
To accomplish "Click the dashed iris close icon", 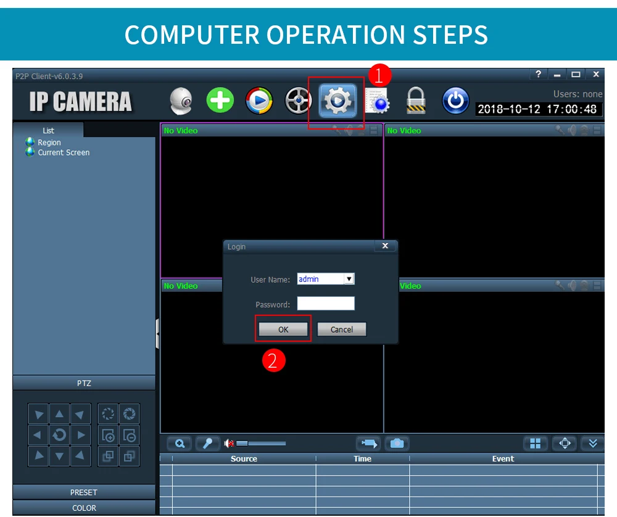I will click(x=108, y=414).
